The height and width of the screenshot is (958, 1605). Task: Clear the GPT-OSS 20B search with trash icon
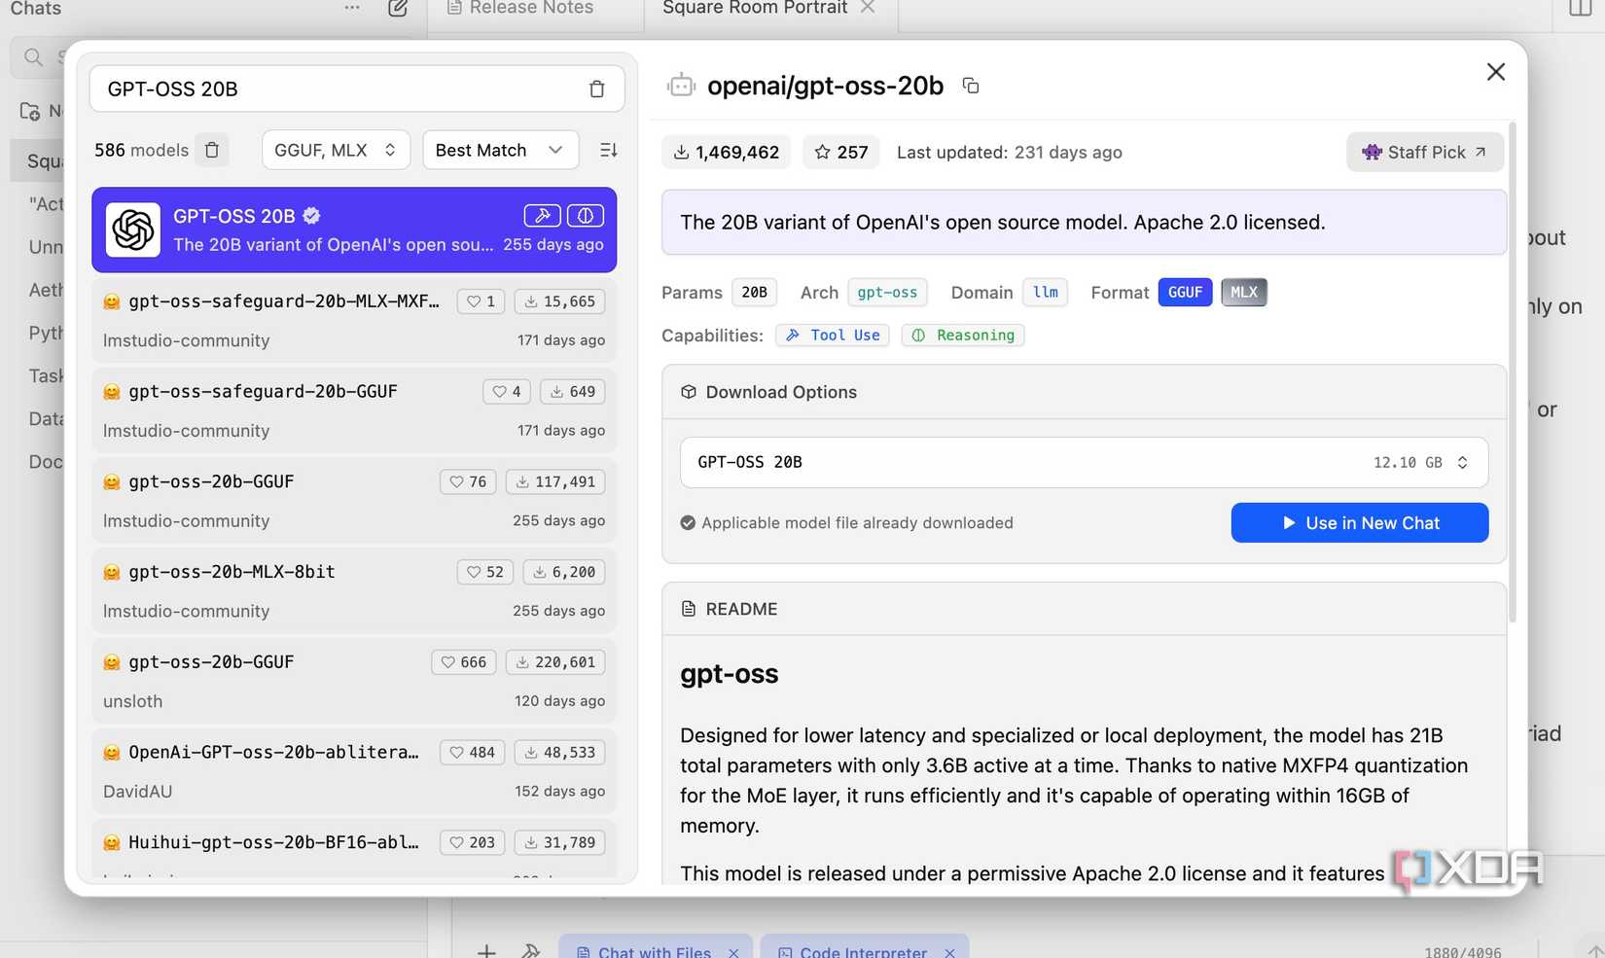click(596, 89)
